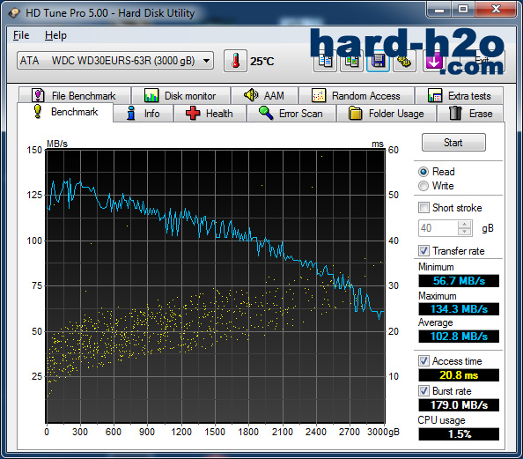This screenshot has width=523, height=459.
Task: Click the copy text to clipboard icon
Action: [325, 61]
